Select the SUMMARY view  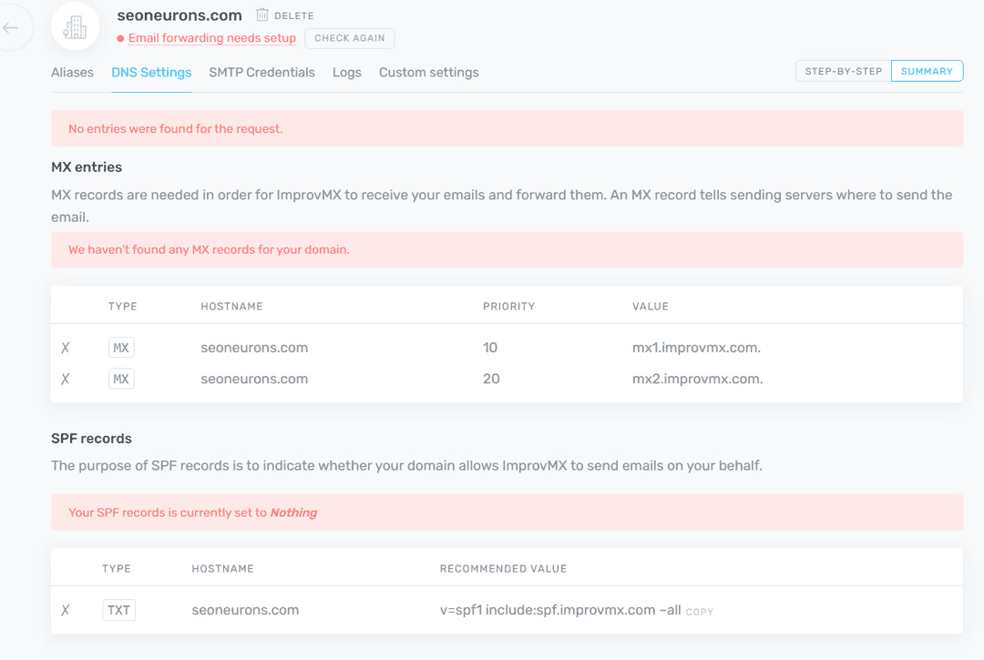coord(927,71)
